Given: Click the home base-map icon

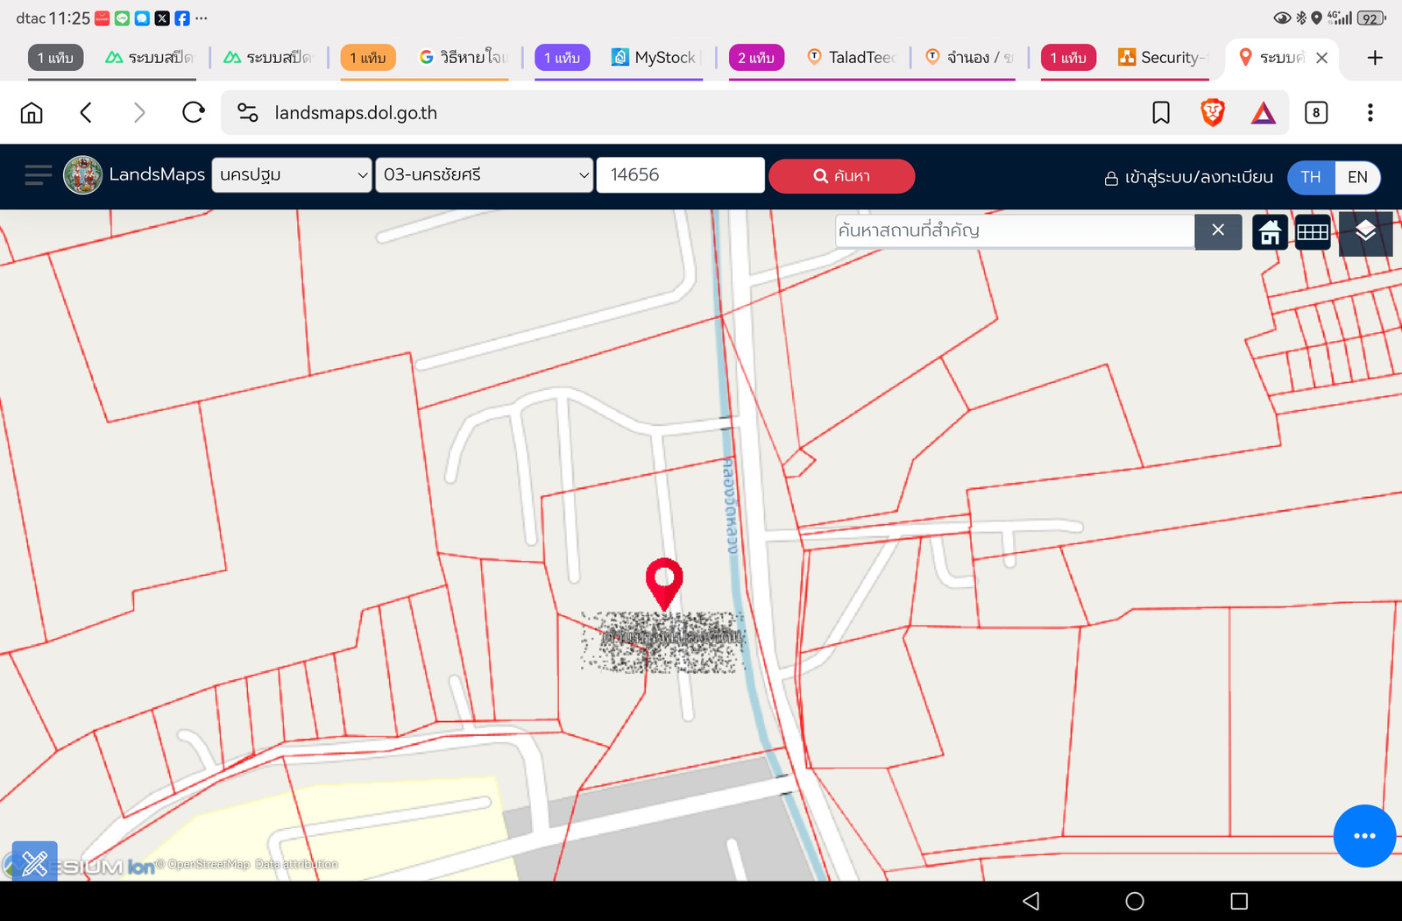Looking at the screenshot, I should tap(1270, 232).
